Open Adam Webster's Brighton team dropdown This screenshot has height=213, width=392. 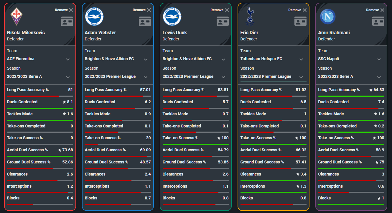click(x=118, y=59)
